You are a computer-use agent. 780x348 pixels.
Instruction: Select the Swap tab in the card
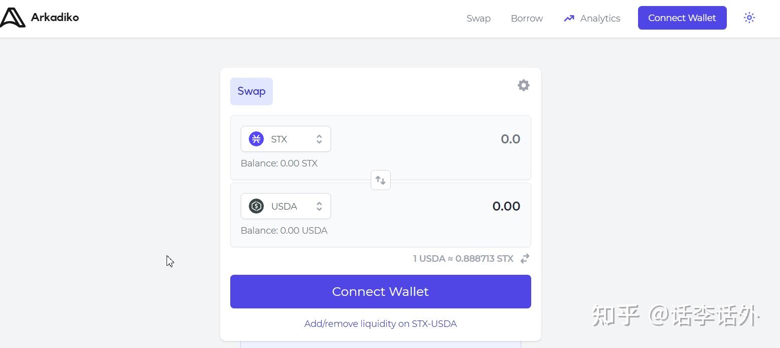(251, 91)
